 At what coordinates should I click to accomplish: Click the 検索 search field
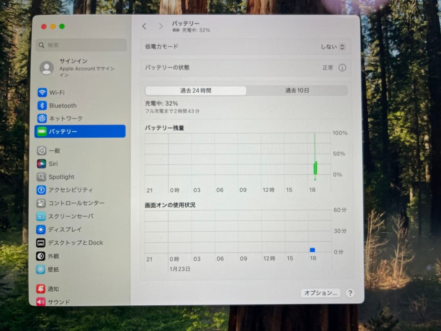click(x=81, y=44)
